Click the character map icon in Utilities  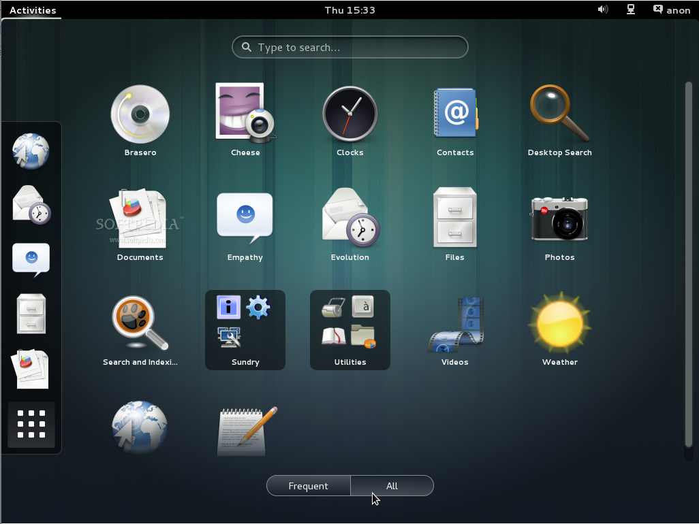click(363, 307)
